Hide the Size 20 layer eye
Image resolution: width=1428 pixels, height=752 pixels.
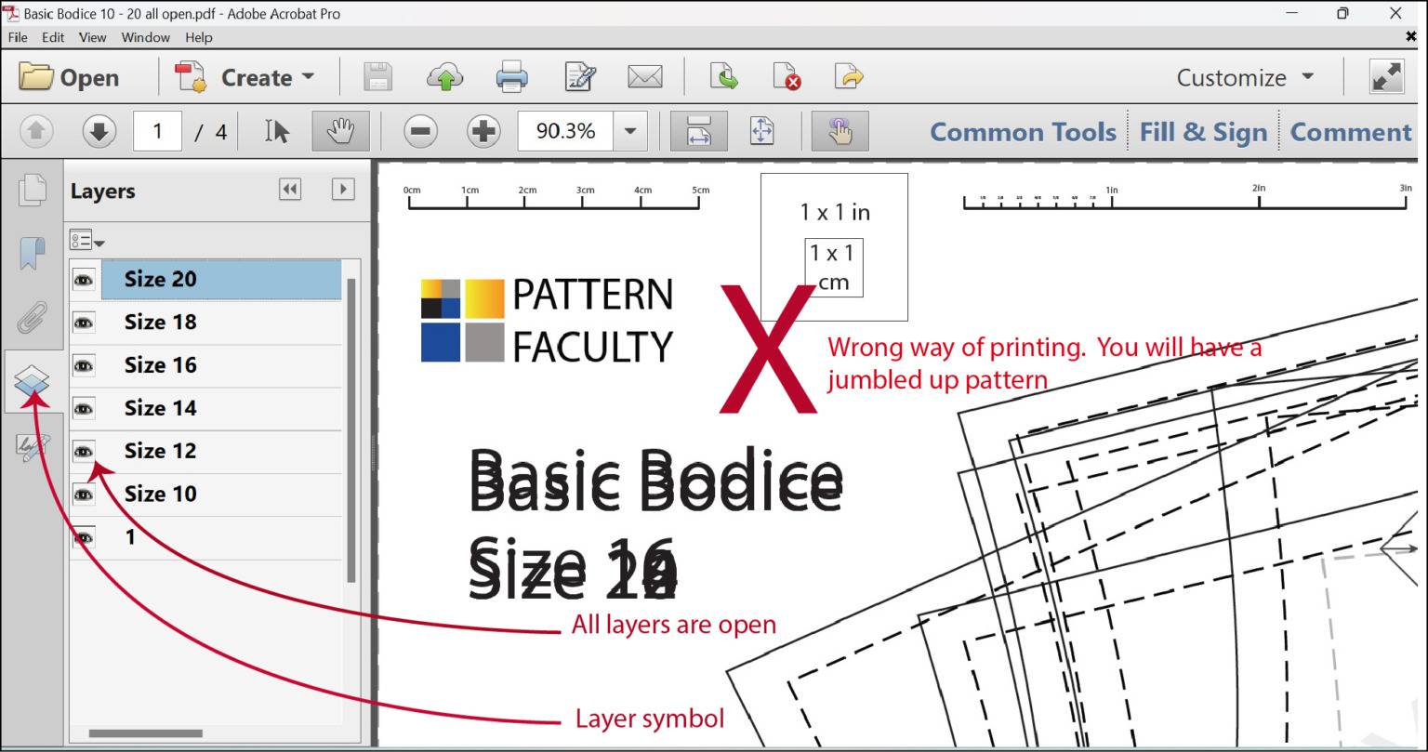tap(84, 280)
